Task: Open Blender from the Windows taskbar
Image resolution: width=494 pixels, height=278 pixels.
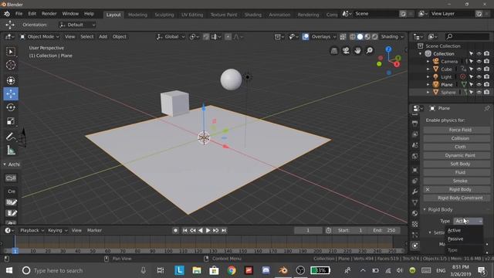Action: click(283, 270)
